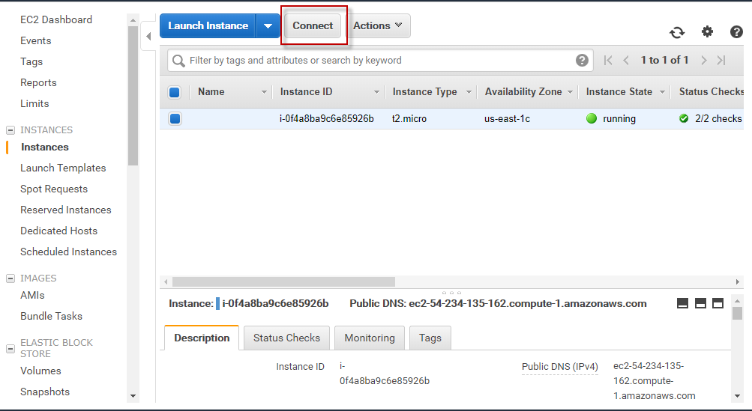Click the search filter help icon
Viewport: 752px width, 411px height.
[582, 61]
